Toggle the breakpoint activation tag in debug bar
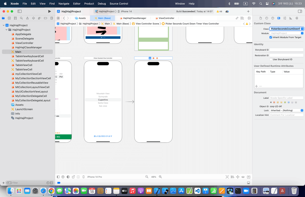 click(59, 183)
